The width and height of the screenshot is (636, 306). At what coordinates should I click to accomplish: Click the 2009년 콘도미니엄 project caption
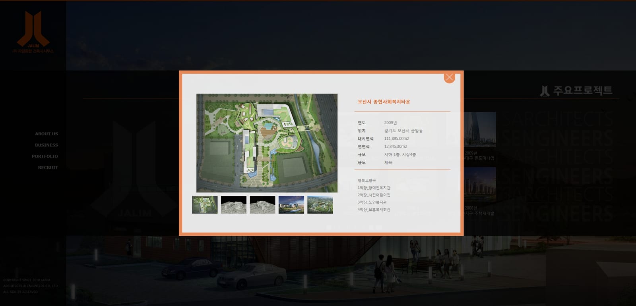tap(479, 156)
